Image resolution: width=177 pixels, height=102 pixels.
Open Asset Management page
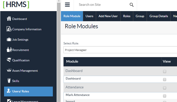25,71
